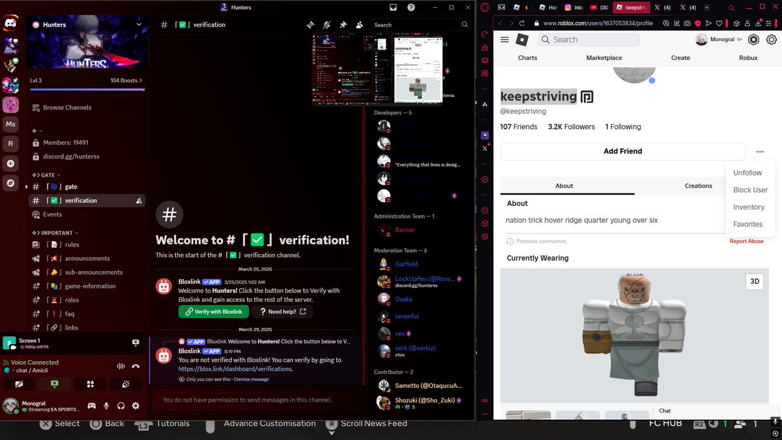
Task: Open the stream preview thumbnail
Action: click(x=377, y=69)
